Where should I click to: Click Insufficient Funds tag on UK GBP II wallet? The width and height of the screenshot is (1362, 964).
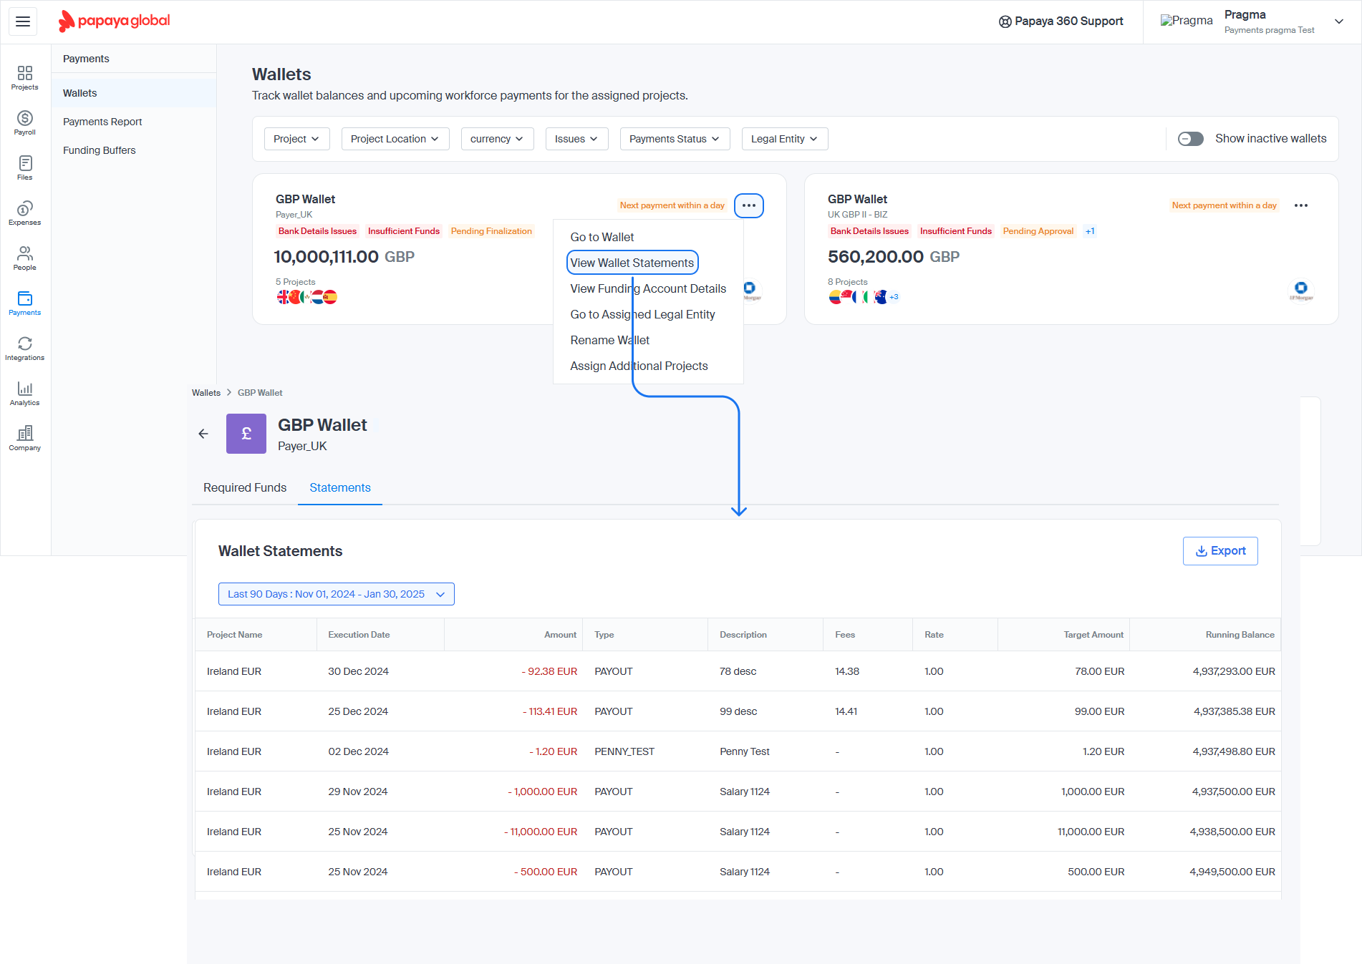(956, 231)
